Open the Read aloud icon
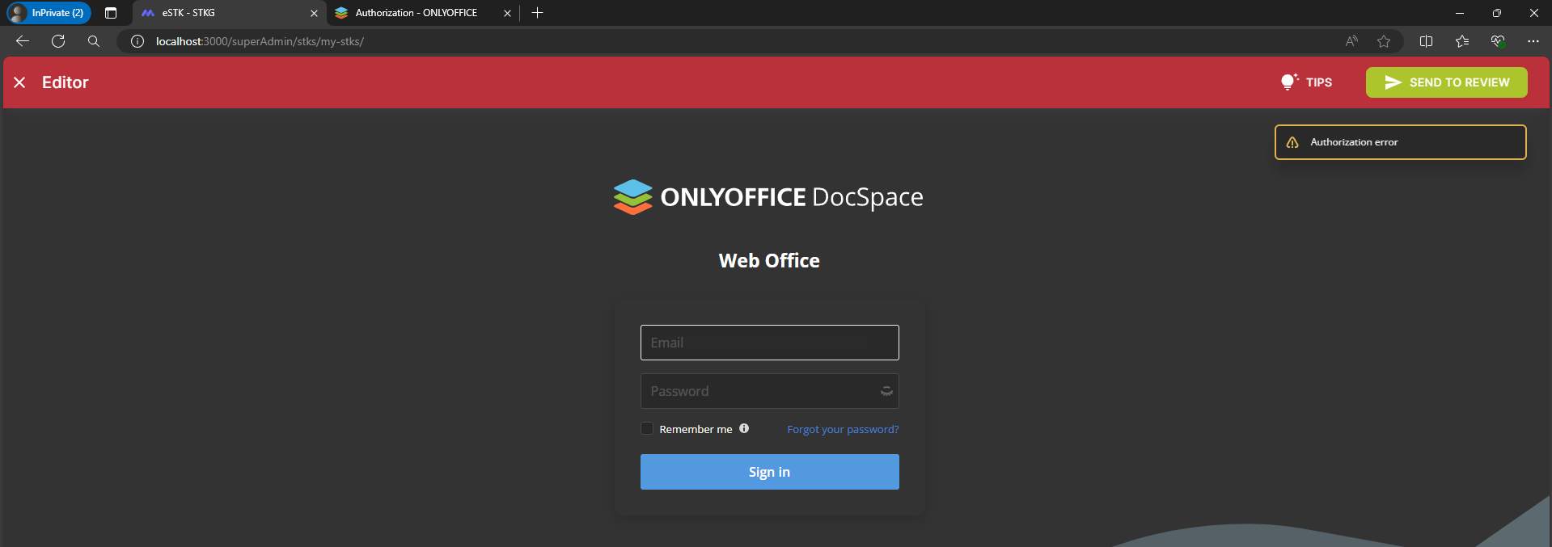This screenshot has height=547, width=1552. point(1351,41)
